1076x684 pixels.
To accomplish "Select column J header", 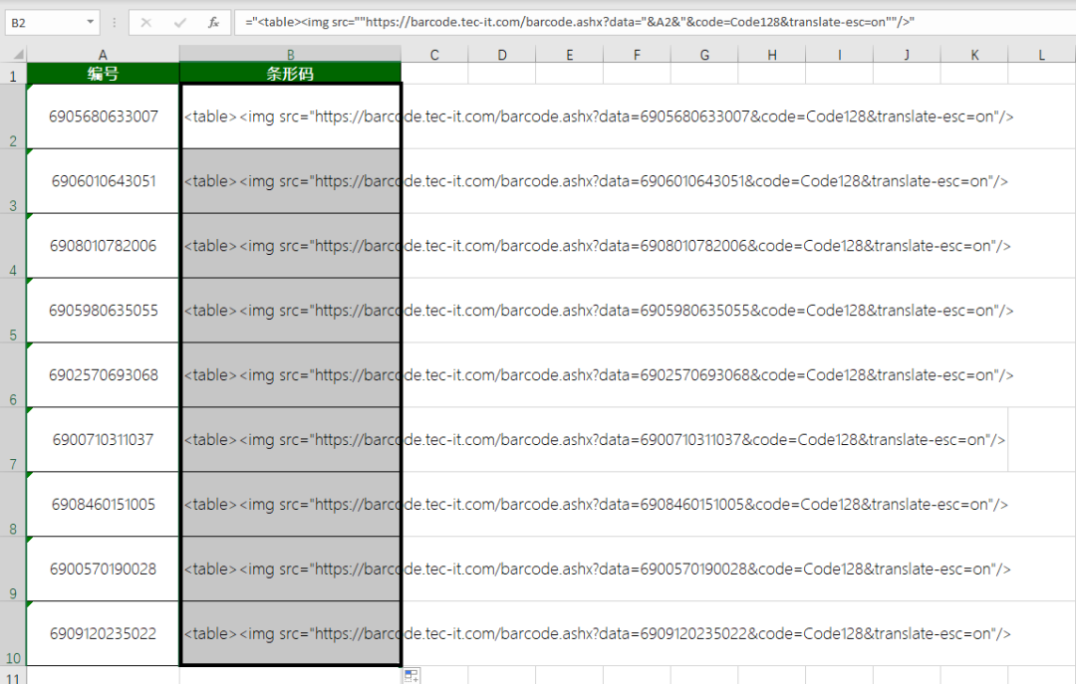I will click(x=908, y=55).
